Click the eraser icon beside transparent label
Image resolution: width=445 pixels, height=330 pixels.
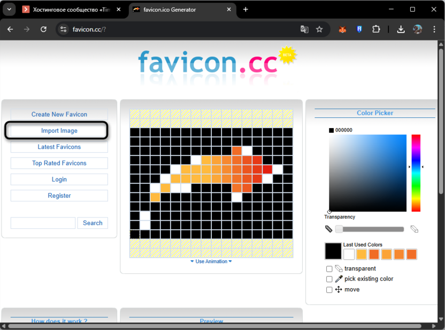click(x=339, y=268)
